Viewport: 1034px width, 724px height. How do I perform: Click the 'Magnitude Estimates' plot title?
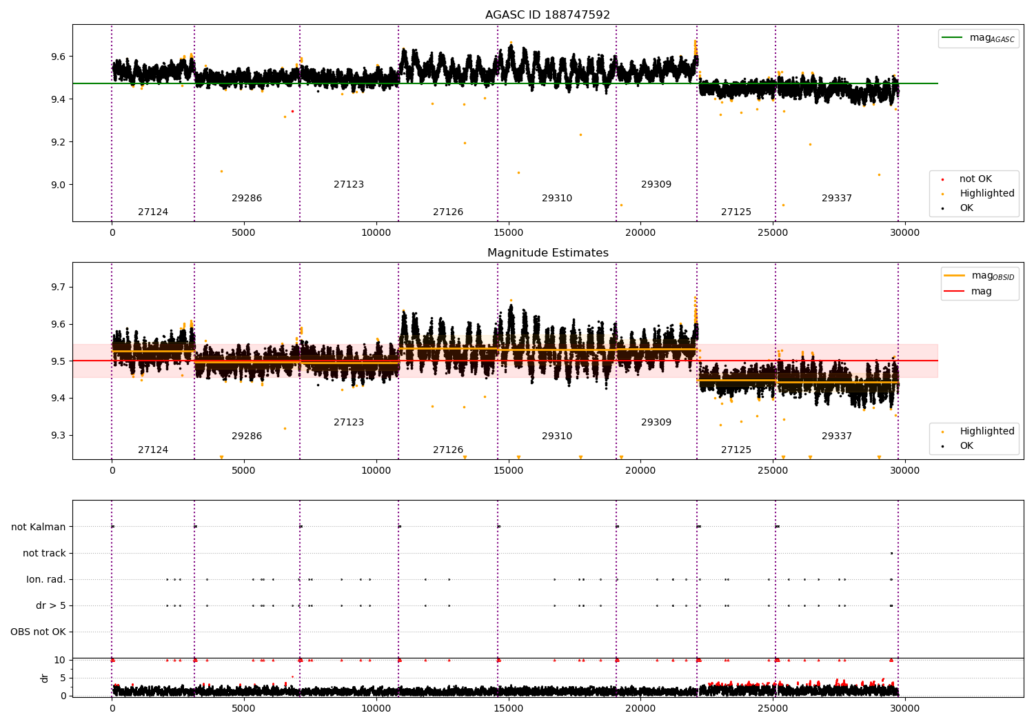[547, 252]
